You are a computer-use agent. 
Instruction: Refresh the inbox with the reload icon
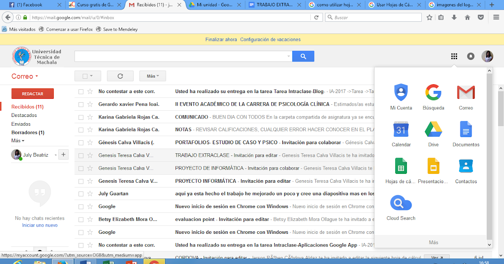point(120,76)
